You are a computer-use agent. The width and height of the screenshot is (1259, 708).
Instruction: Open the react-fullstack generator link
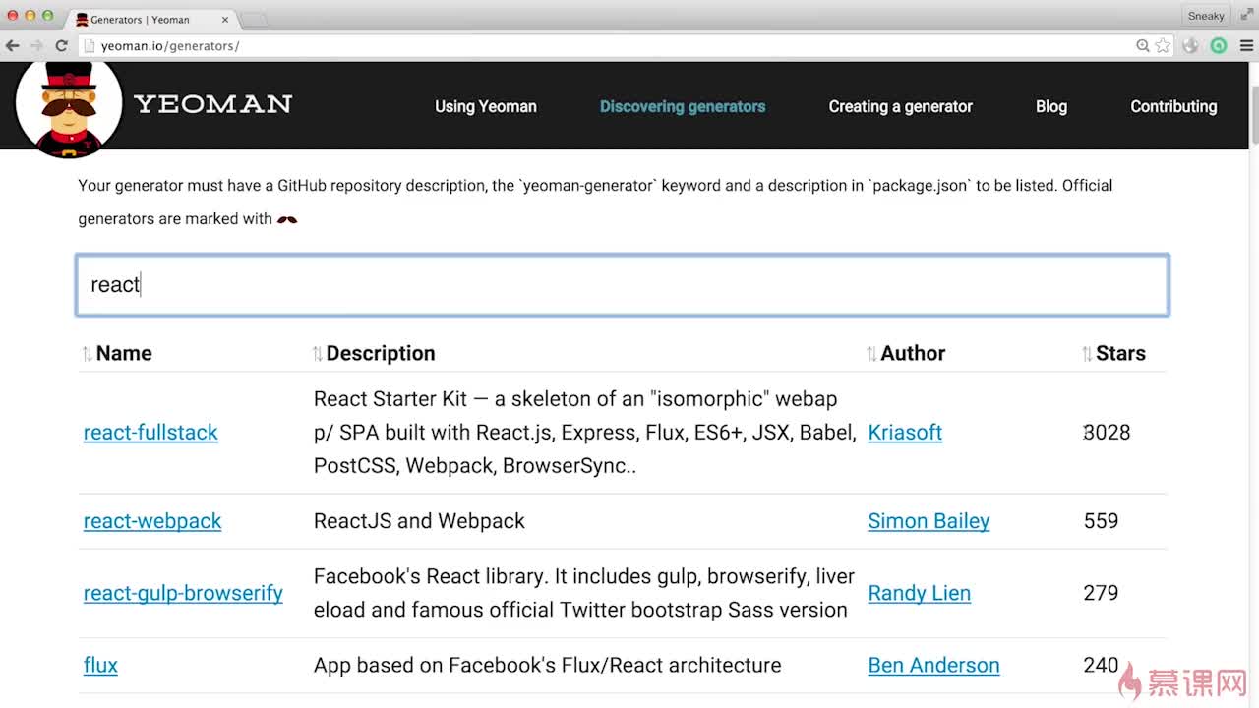[150, 433]
